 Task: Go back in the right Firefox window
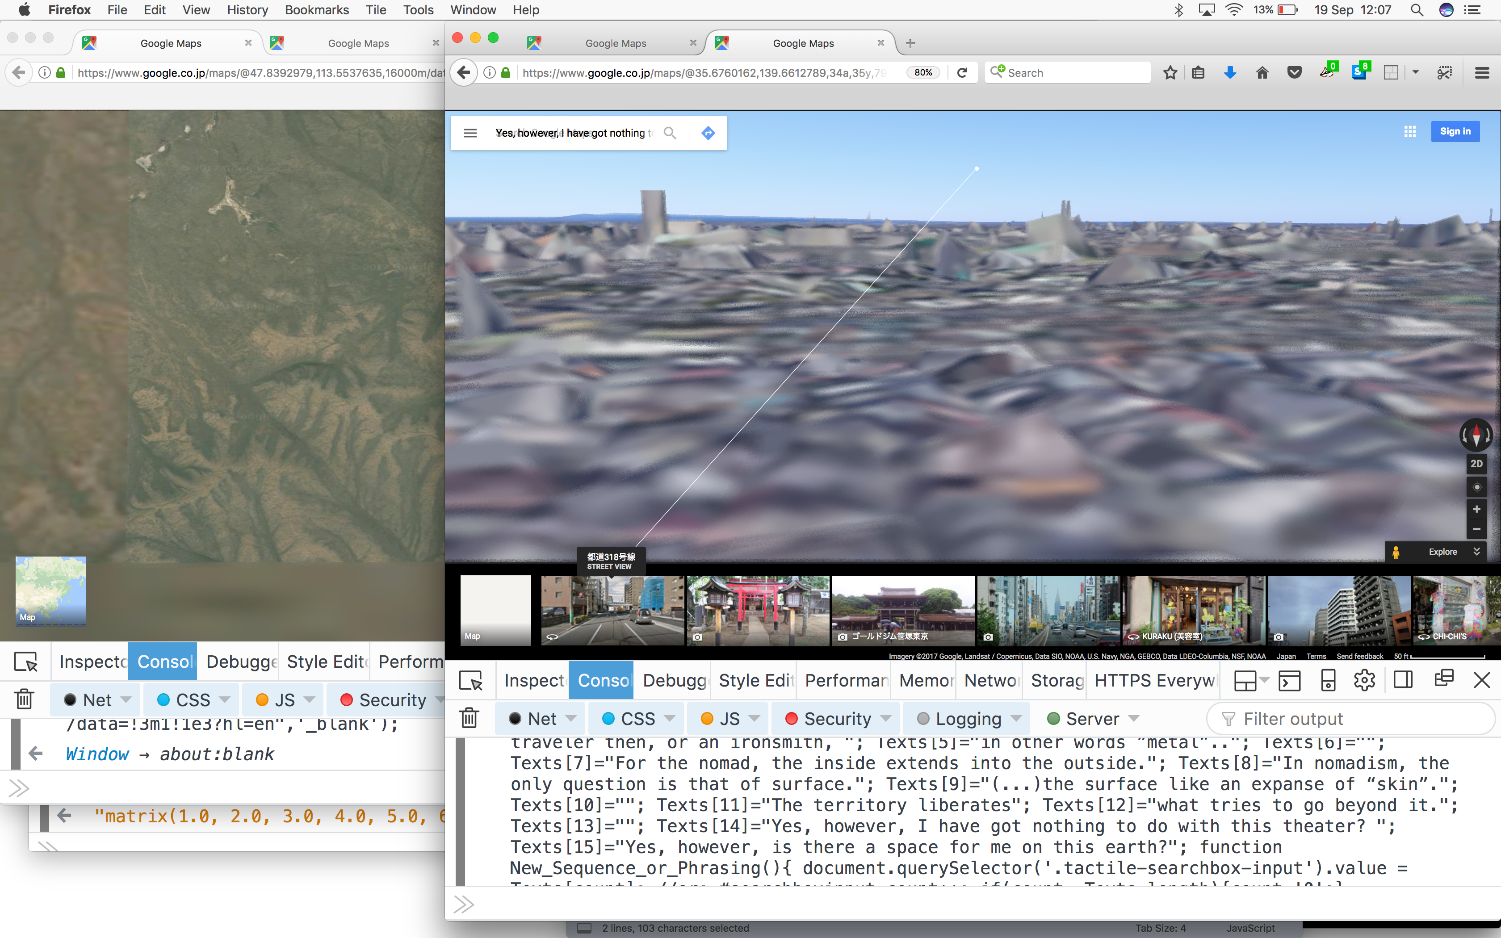(x=464, y=72)
